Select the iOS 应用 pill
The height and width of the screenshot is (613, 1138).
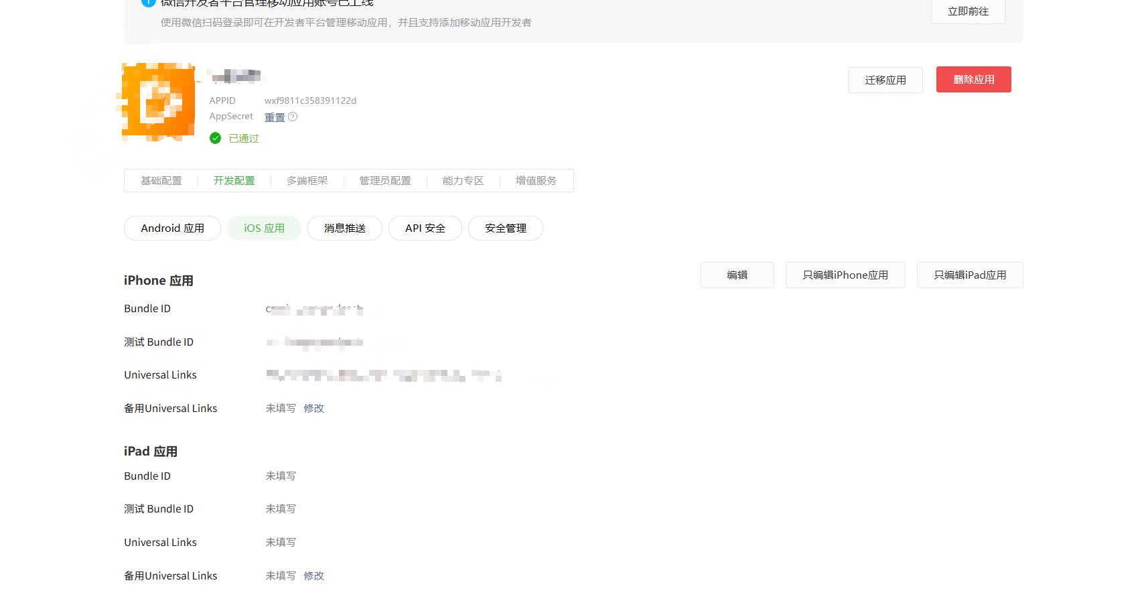point(264,228)
